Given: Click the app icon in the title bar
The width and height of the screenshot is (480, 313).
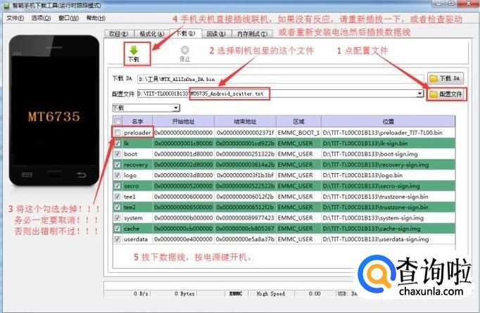Looking at the screenshot, I should point(7,6).
